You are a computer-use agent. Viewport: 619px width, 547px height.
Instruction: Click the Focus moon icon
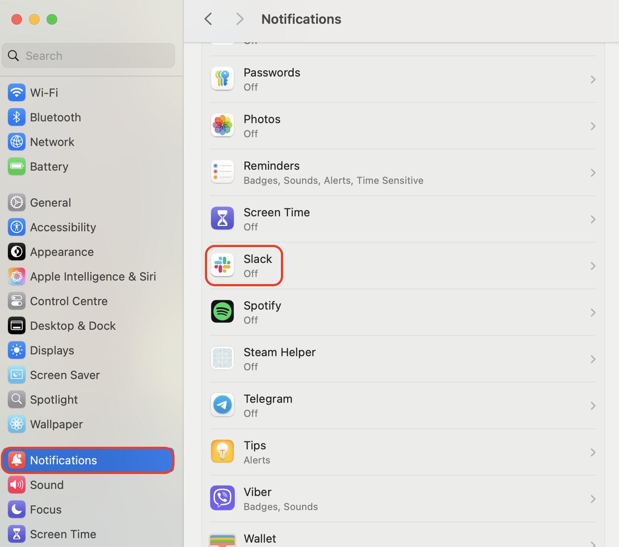[x=17, y=510]
